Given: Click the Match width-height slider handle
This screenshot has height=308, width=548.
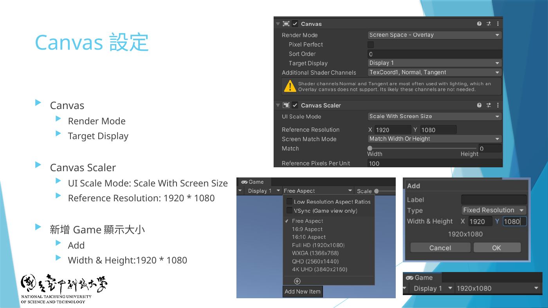Looking at the screenshot, I should point(370,148).
